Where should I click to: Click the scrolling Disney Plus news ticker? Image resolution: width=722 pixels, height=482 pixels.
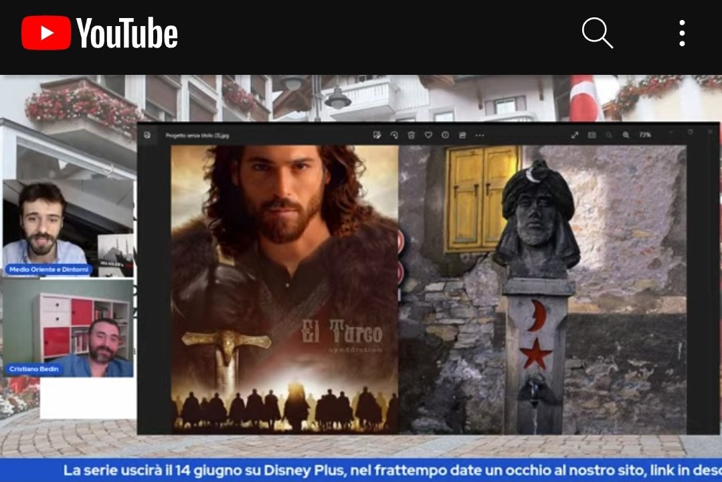[x=361, y=470]
